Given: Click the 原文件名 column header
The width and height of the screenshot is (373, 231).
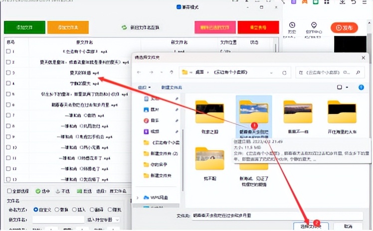Looking at the screenshot, I should point(84,42).
